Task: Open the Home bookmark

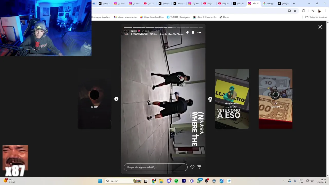Action: pos(224,17)
